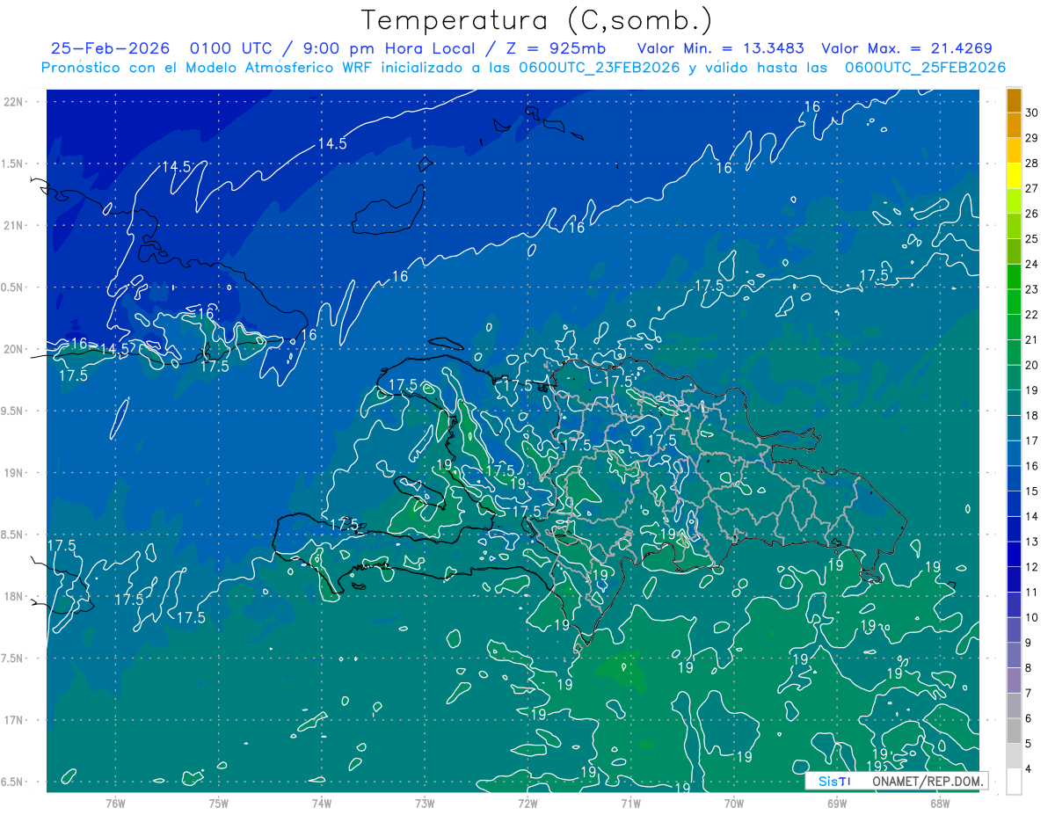This screenshot has height=815, width=1055.
Task: Pick the brown-orange swatch above 30
Action: point(1014,100)
